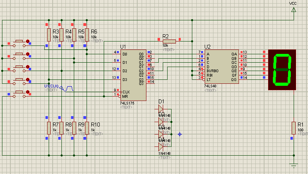Click the push button wired to D2
This screenshot has height=174, width=308.
19,69
